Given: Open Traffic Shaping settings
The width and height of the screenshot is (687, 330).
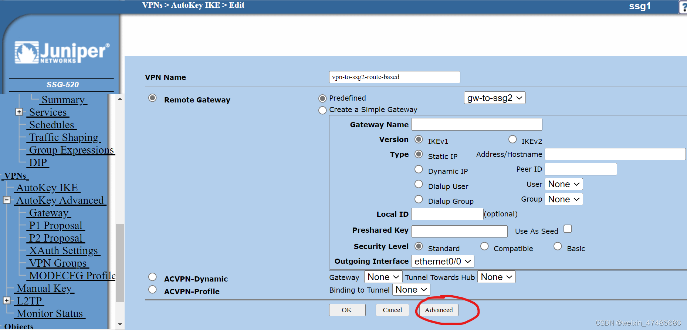Looking at the screenshot, I should (64, 138).
